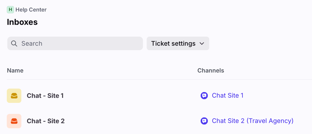The height and width of the screenshot is (134, 312).
Task: Click the yellow Chat - Site 1 inbox icon
Action: 14,96
